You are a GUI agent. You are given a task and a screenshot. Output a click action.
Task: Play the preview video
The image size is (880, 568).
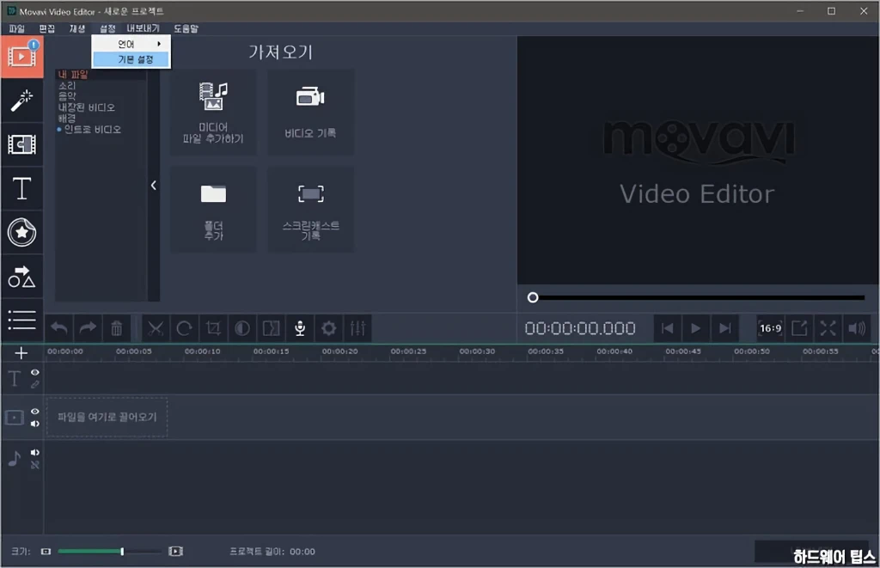[x=695, y=328]
